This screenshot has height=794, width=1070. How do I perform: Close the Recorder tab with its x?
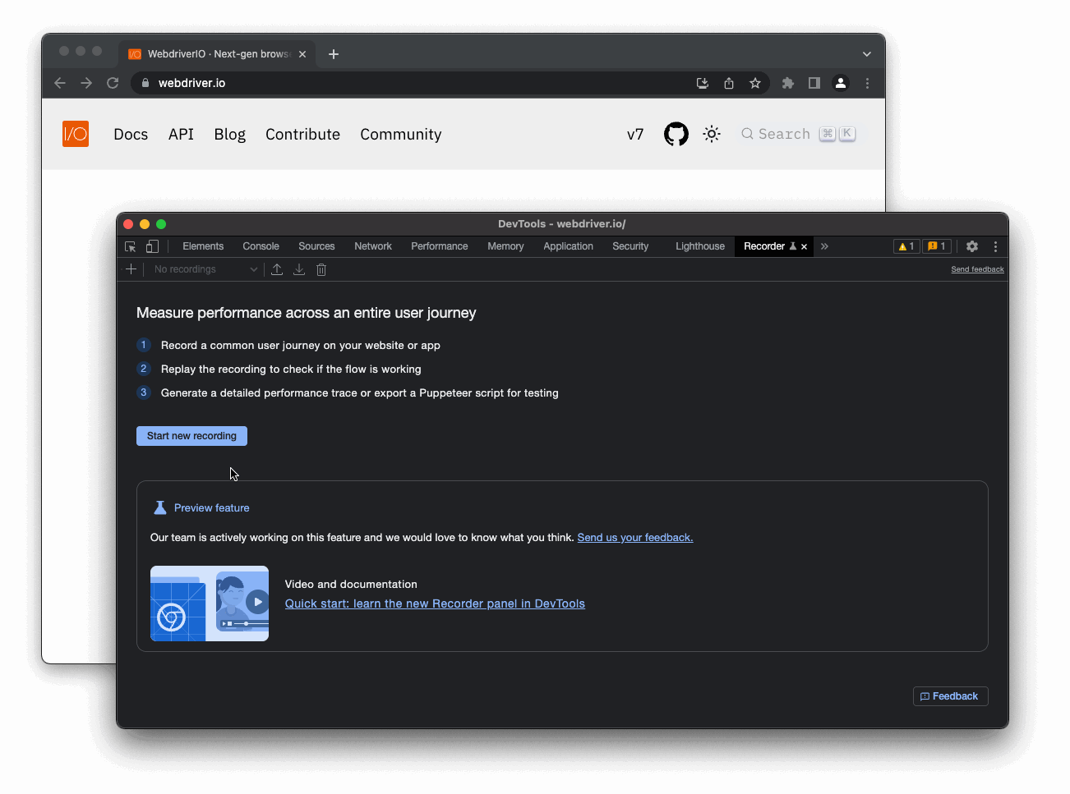click(x=804, y=246)
